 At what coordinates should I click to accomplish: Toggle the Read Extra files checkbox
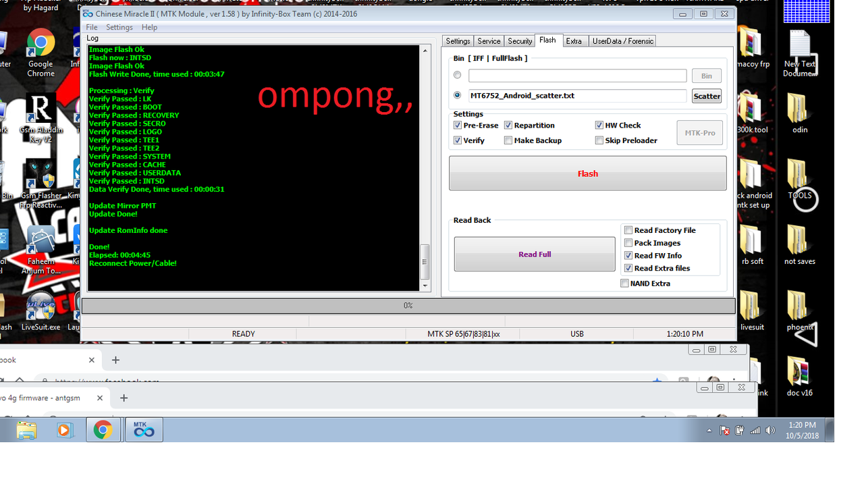[x=628, y=269]
